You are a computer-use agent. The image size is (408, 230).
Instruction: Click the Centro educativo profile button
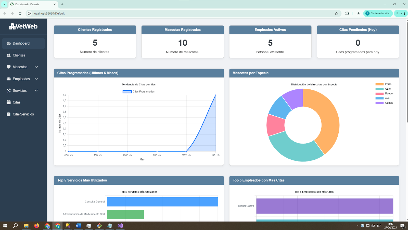[x=378, y=13]
